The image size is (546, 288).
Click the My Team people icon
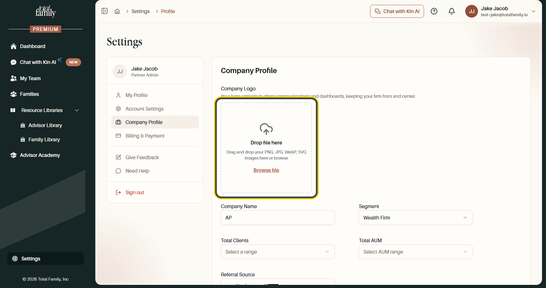click(13, 78)
